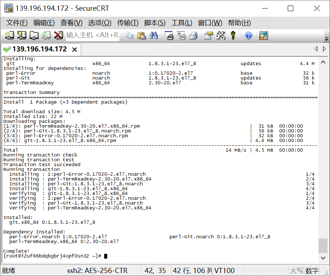
Task: Close the 139.196.194.172 session tab
Action: point(75,50)
